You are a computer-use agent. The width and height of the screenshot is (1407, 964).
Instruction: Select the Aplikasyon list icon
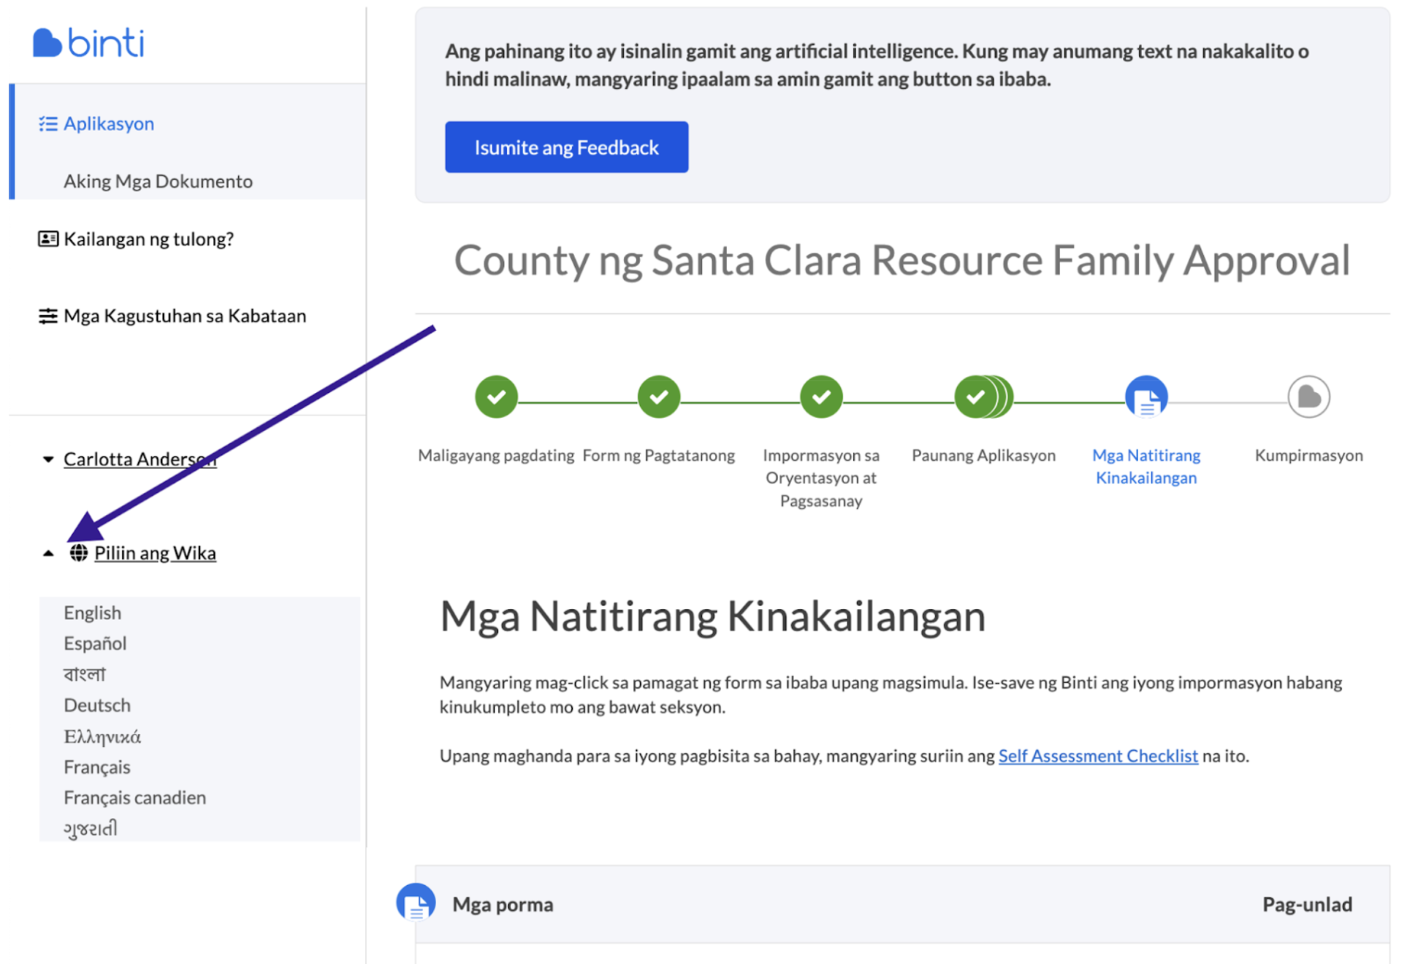pos(47,123)
